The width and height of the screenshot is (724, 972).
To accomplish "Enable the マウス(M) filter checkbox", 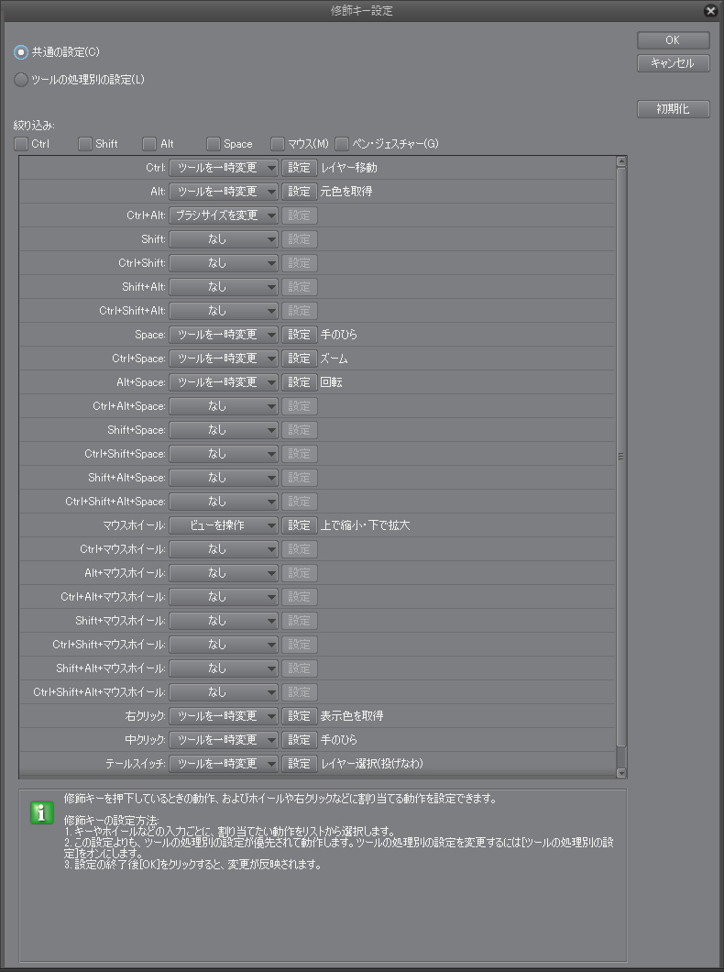I will tap(278, 144).
